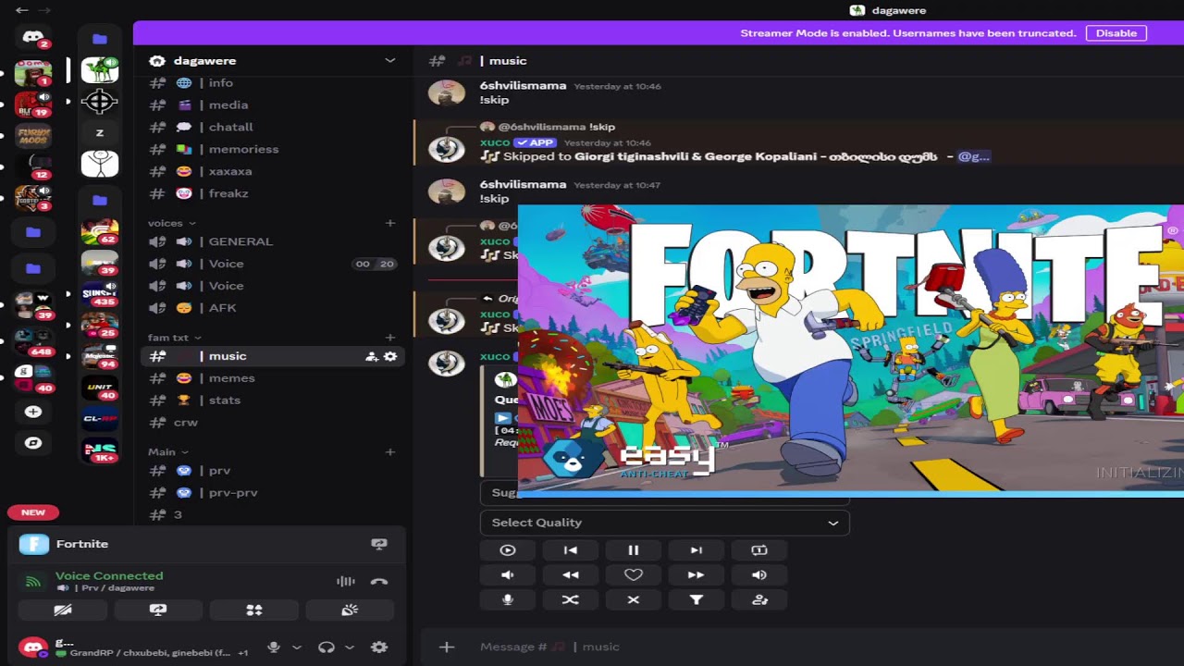Collapse the voices category
The height and width of the screenshot is (666, 1184).
171,223
